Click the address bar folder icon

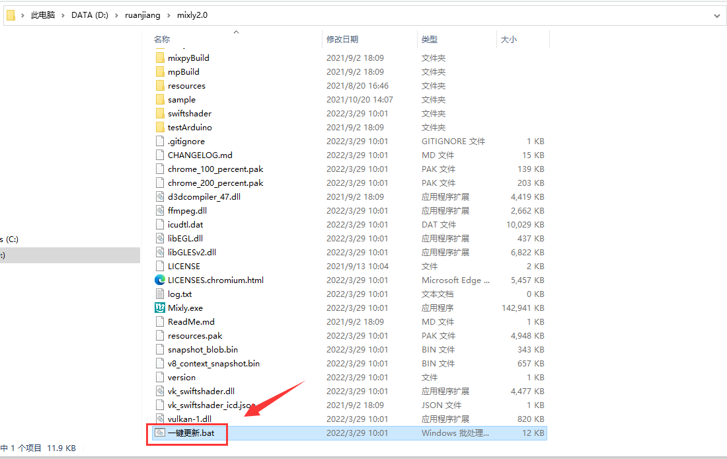click(x=11, y=15)
